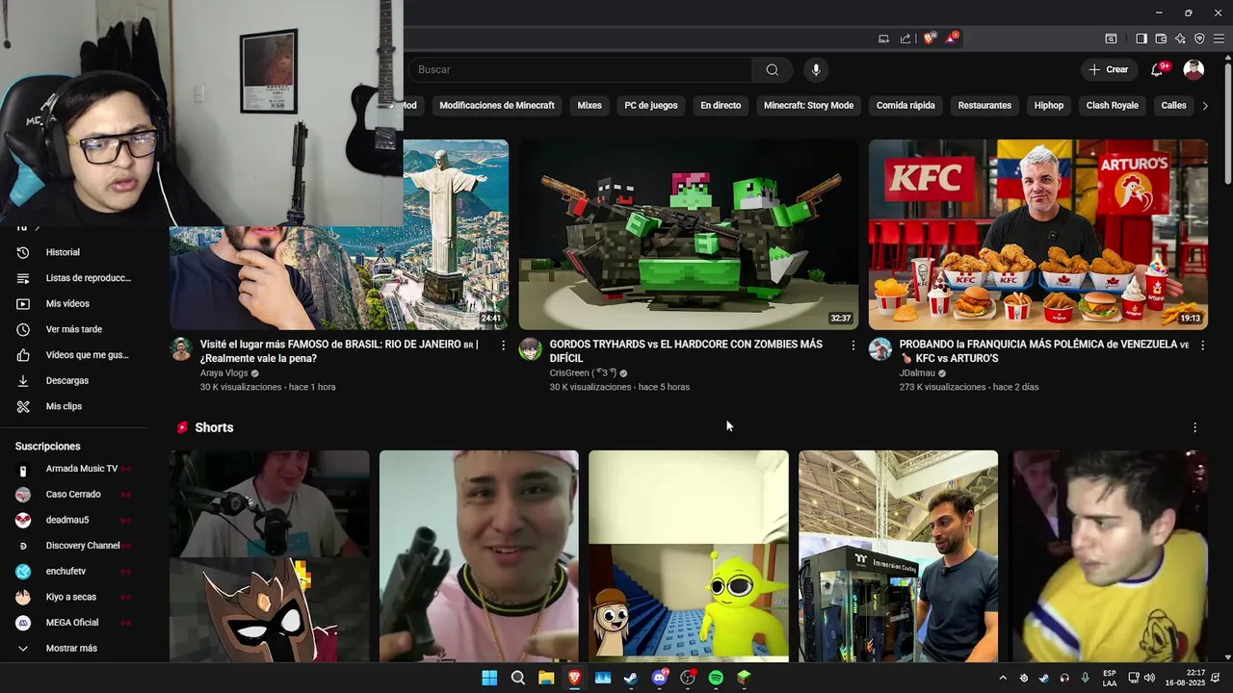Screen dimensions: 1233x693
Task: Open Ver más tarde playlist
Action: point(74,329)
